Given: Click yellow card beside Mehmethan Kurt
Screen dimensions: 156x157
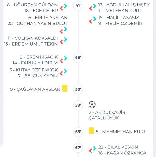Looking at the screenshot, I should 91,131.
